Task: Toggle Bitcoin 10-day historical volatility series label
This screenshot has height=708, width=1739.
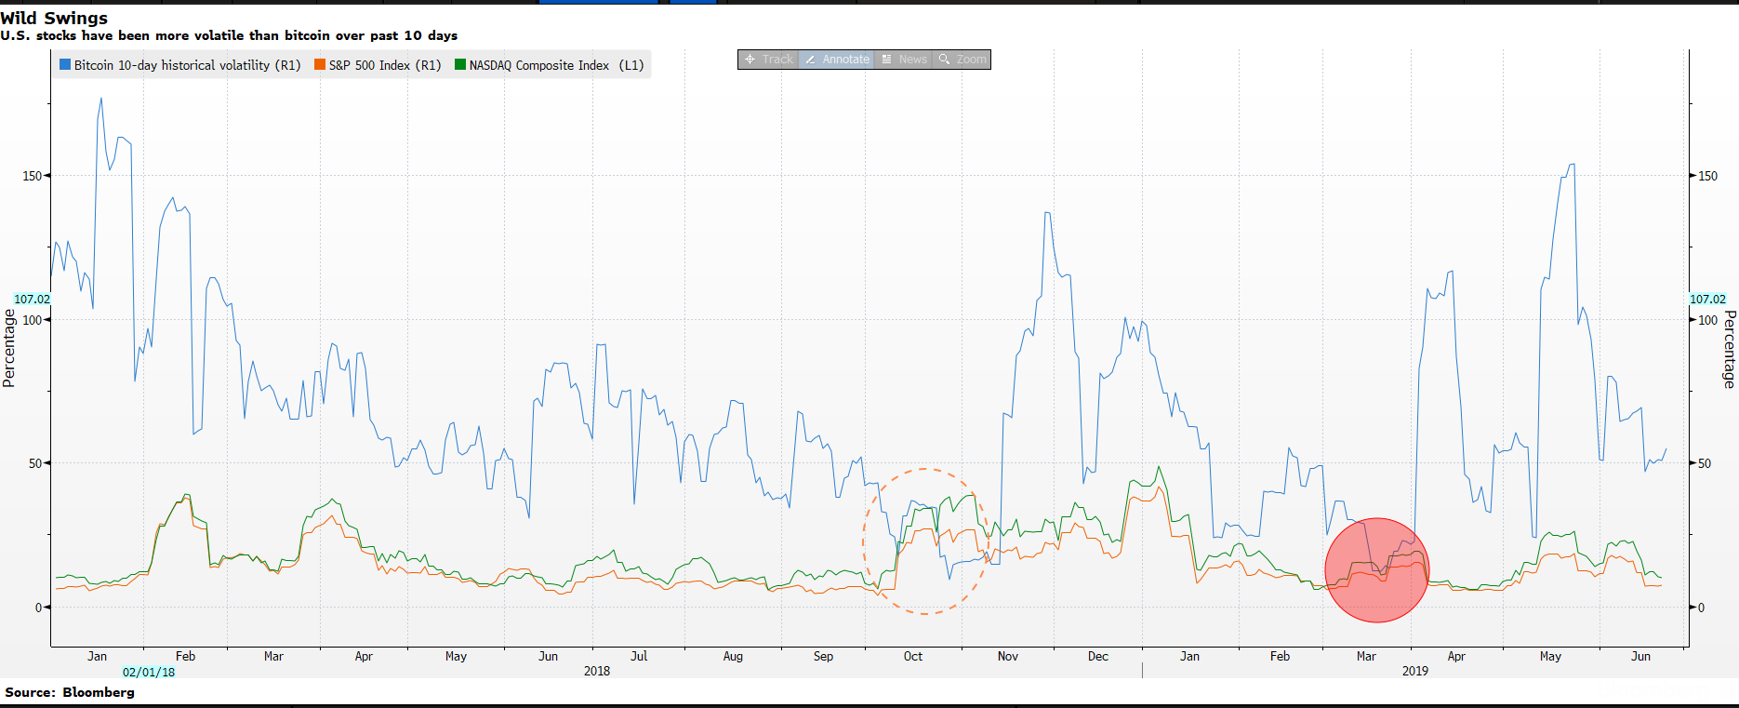Action: point(187,65)
